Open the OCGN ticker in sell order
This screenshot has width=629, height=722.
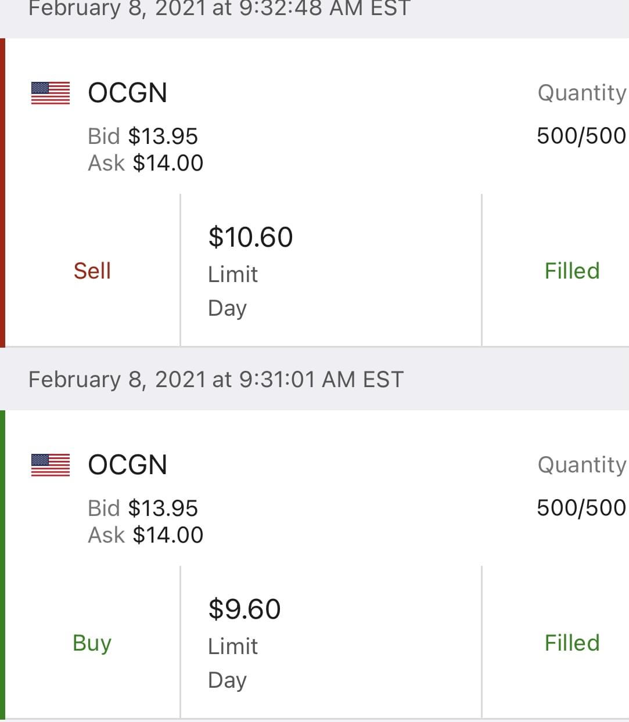click(x=127, y=93)
